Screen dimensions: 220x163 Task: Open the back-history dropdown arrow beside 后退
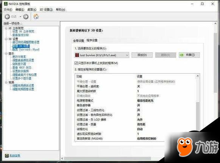click(20, 17)
